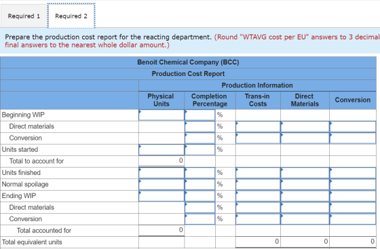
Task: Click Ending WIP Direct Materials cell
Action: point(305,196)
